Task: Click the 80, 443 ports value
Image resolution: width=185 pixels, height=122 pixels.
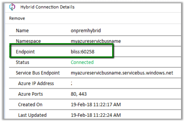Action: [x=79, y=94]
